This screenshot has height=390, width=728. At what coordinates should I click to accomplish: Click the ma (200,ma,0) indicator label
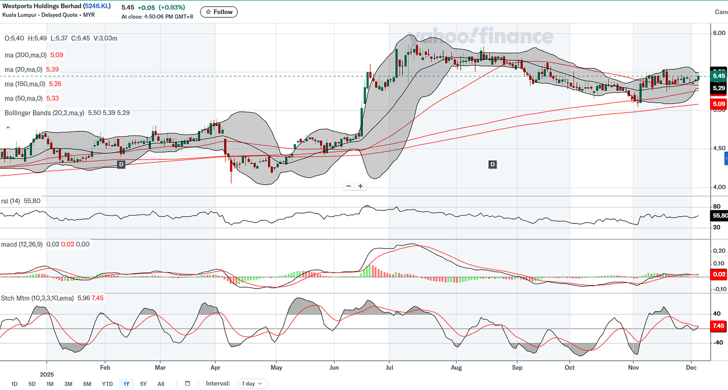(x=25, y=55)
